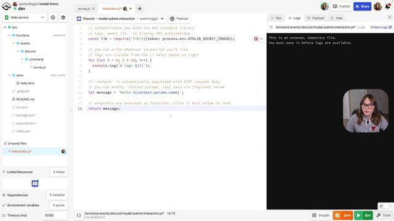Add new tab with plus icon
The height and width of the screenshot is (221, 394).
coord(140,9)
